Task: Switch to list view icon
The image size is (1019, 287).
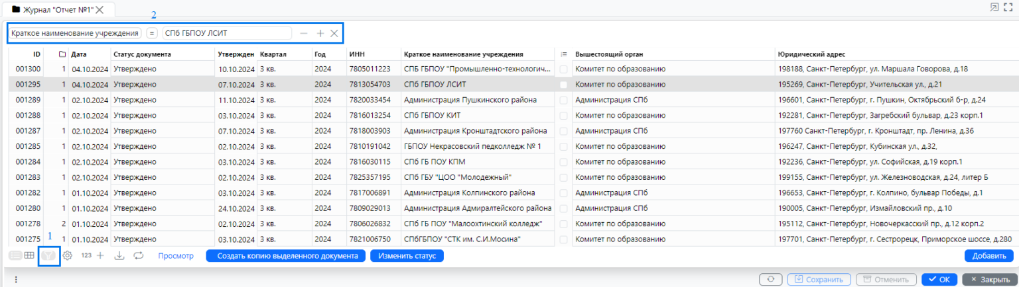Action: (15, 255)
